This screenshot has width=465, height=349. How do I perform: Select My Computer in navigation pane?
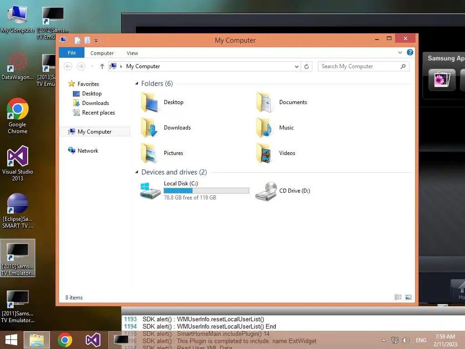click(x=95, y=132)
